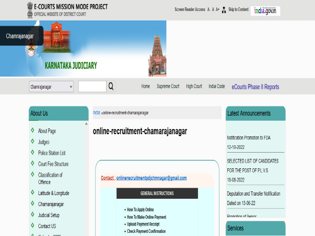Open eCourts Phase II Reports link

click(x=255, y=87)
